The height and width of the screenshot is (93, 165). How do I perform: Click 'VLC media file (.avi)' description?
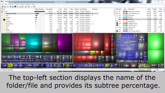point(134,13)
